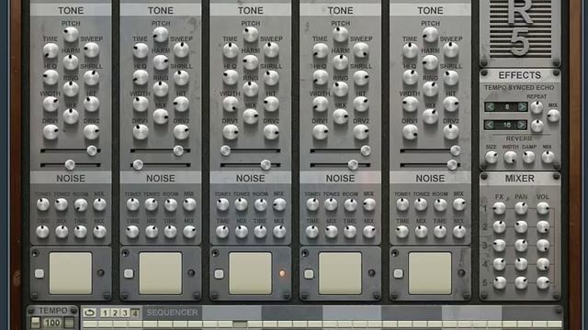
Task: Click the PAN knob for mixer channel 4
Action: point(521,264)
